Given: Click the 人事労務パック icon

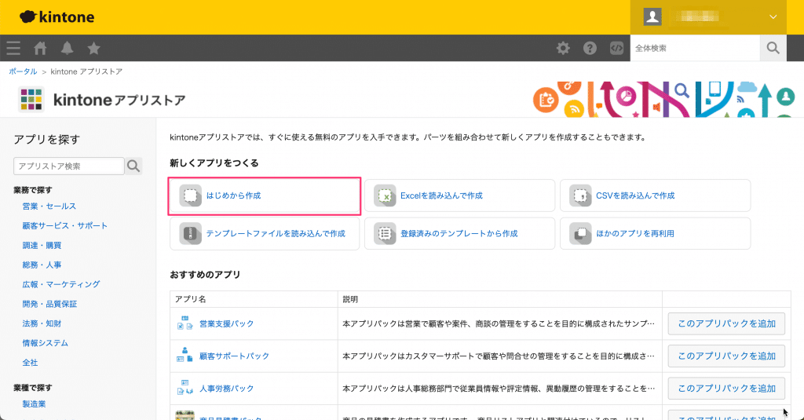Looking at the screenshot, I should (185, 388).
